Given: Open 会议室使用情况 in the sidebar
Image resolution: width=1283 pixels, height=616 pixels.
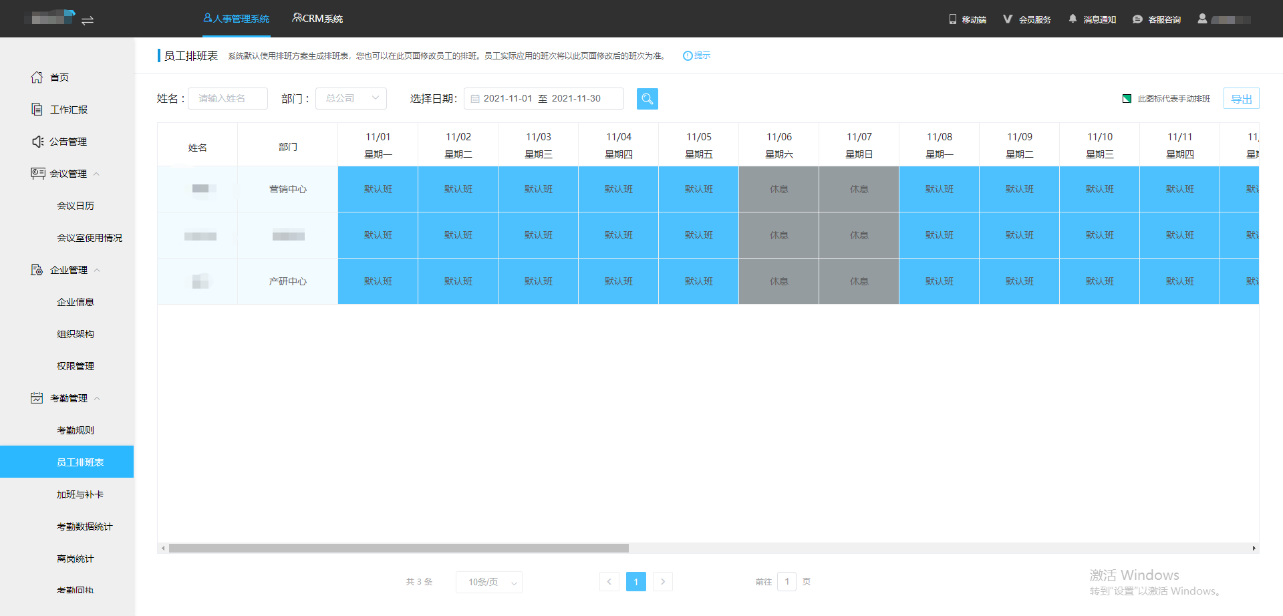Looking at the screenshot, I should point(90,238).
